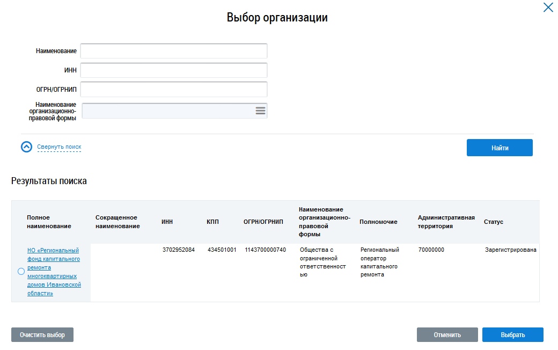Open the organizational-legal form dropdown
Screen dimensions: 558x350
(174, 111)
